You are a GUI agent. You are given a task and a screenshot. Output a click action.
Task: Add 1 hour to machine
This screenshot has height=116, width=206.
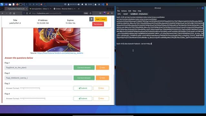pos(101,19)
